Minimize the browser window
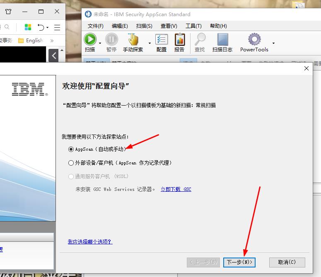Viewport: 321px width, 277px height. coord(25,12)
